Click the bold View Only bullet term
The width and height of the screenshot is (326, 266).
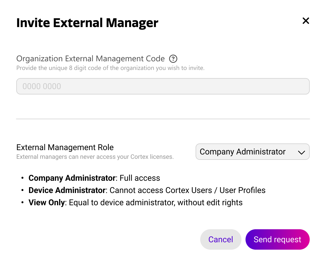pyautogui.click(x=47, y=202)
